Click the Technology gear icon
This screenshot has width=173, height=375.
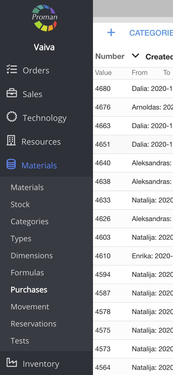pos(12,117)
